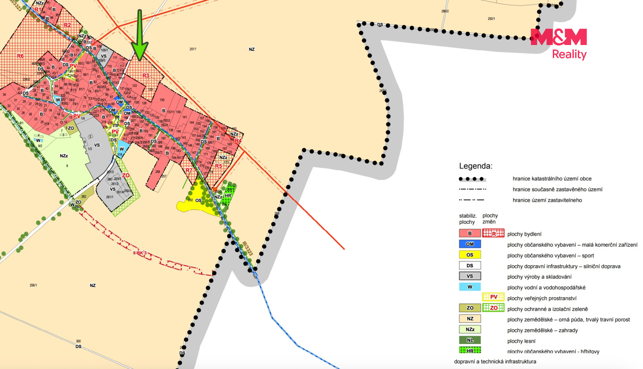This screenshot has height=369, width=643.
Task: Click 'plochy ochranné a izolační zeleně' entry
Action: click(548, 309)
